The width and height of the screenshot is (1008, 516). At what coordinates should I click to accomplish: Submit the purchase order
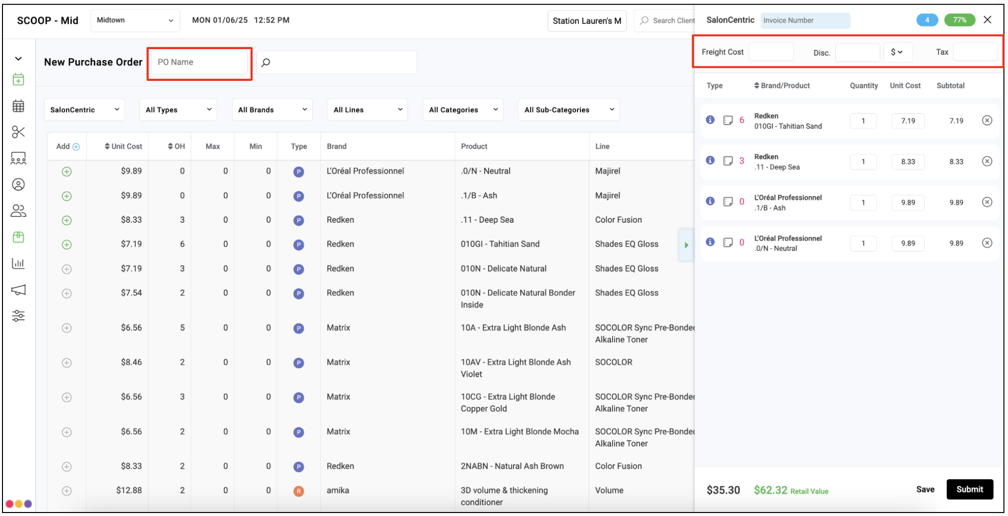pyautogui.click(x=970, y=490)
